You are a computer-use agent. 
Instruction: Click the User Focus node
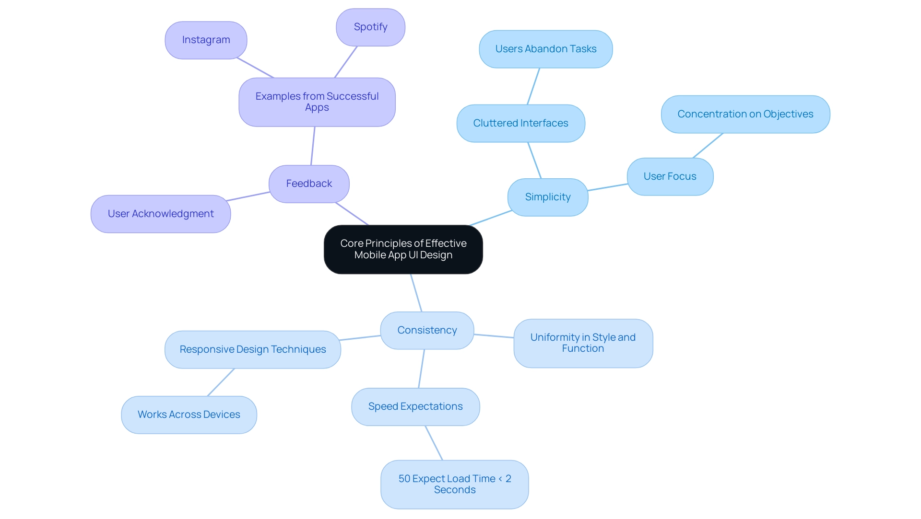click(669, 176)
